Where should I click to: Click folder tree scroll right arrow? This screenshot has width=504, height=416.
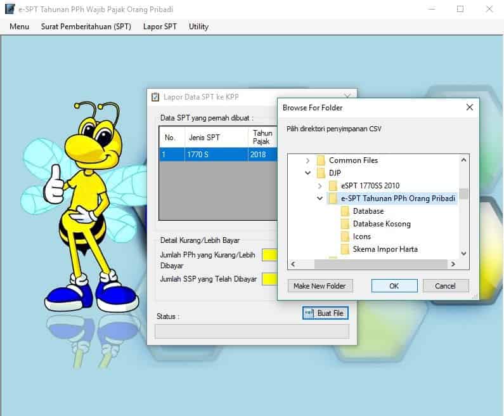pyautogui.click(x=453, y=264)
